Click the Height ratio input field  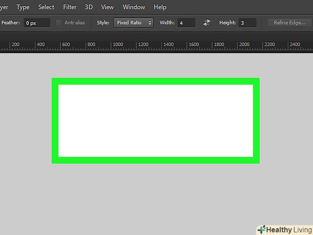(x=247, y=23)
